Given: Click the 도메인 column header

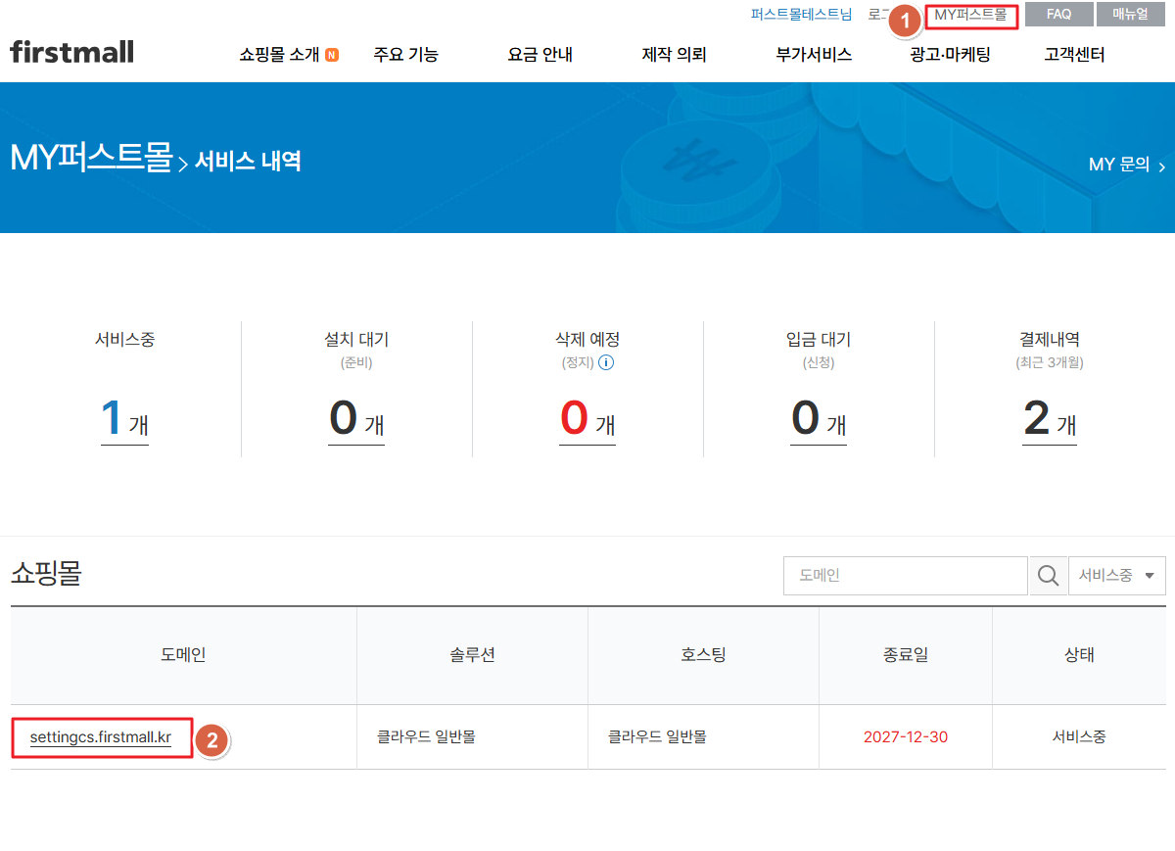Looking at the screenshot, I should point(183,655).
